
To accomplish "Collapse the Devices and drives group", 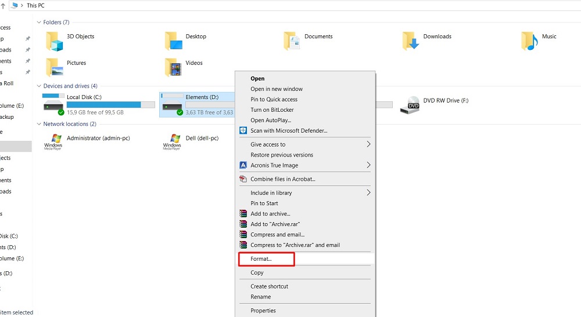I will pyautogui.click(x=39, y=86).
